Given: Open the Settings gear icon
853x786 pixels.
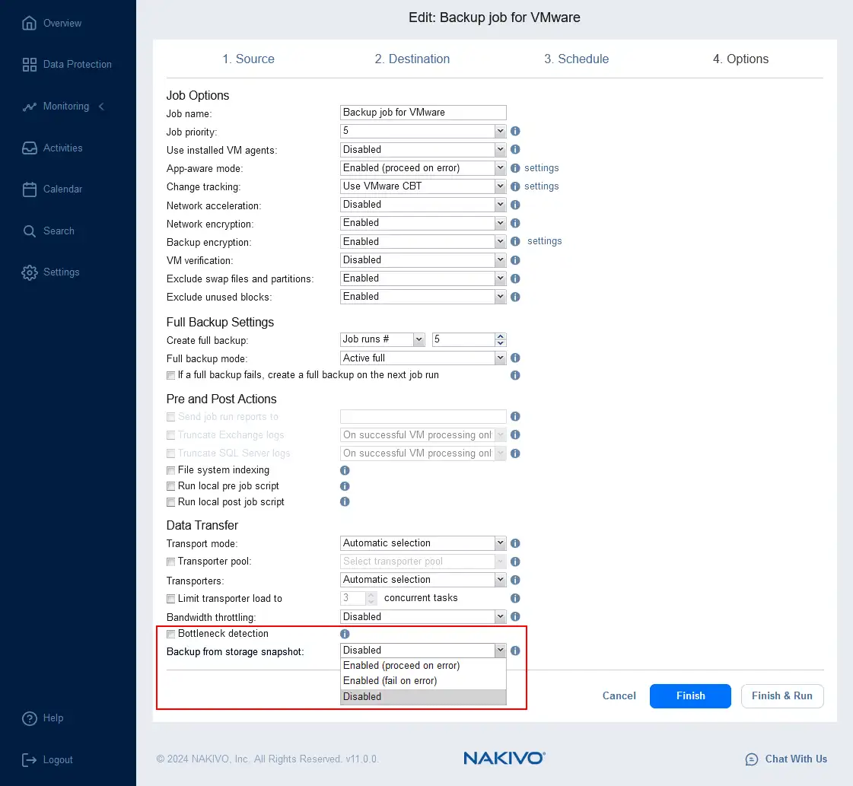Looking at the screenshot, I should [x=30, y=272].
